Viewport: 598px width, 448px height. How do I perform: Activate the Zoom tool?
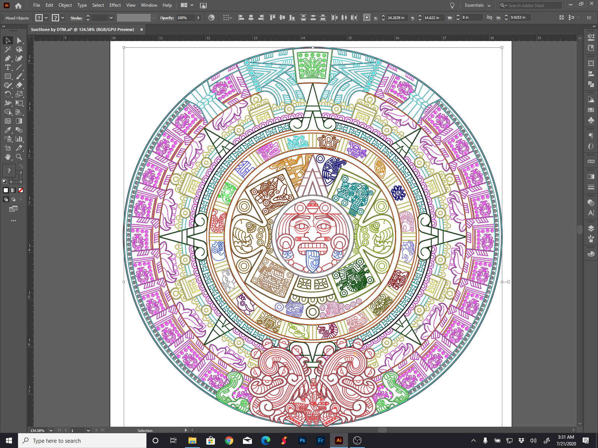(x=19, y=157)
